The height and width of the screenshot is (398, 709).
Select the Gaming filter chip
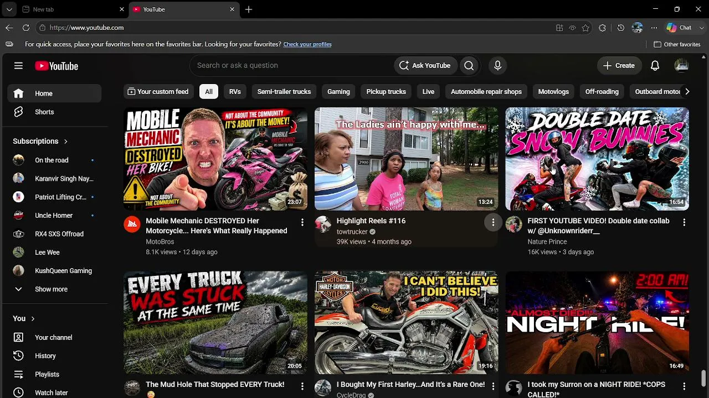point(338,92)
